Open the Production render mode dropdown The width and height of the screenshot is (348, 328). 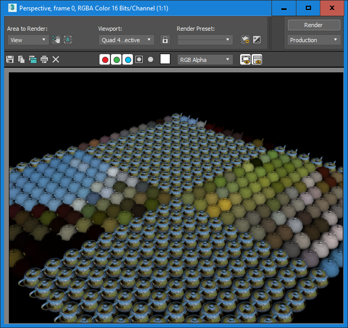pyautogui.click(x=314, y=40)
